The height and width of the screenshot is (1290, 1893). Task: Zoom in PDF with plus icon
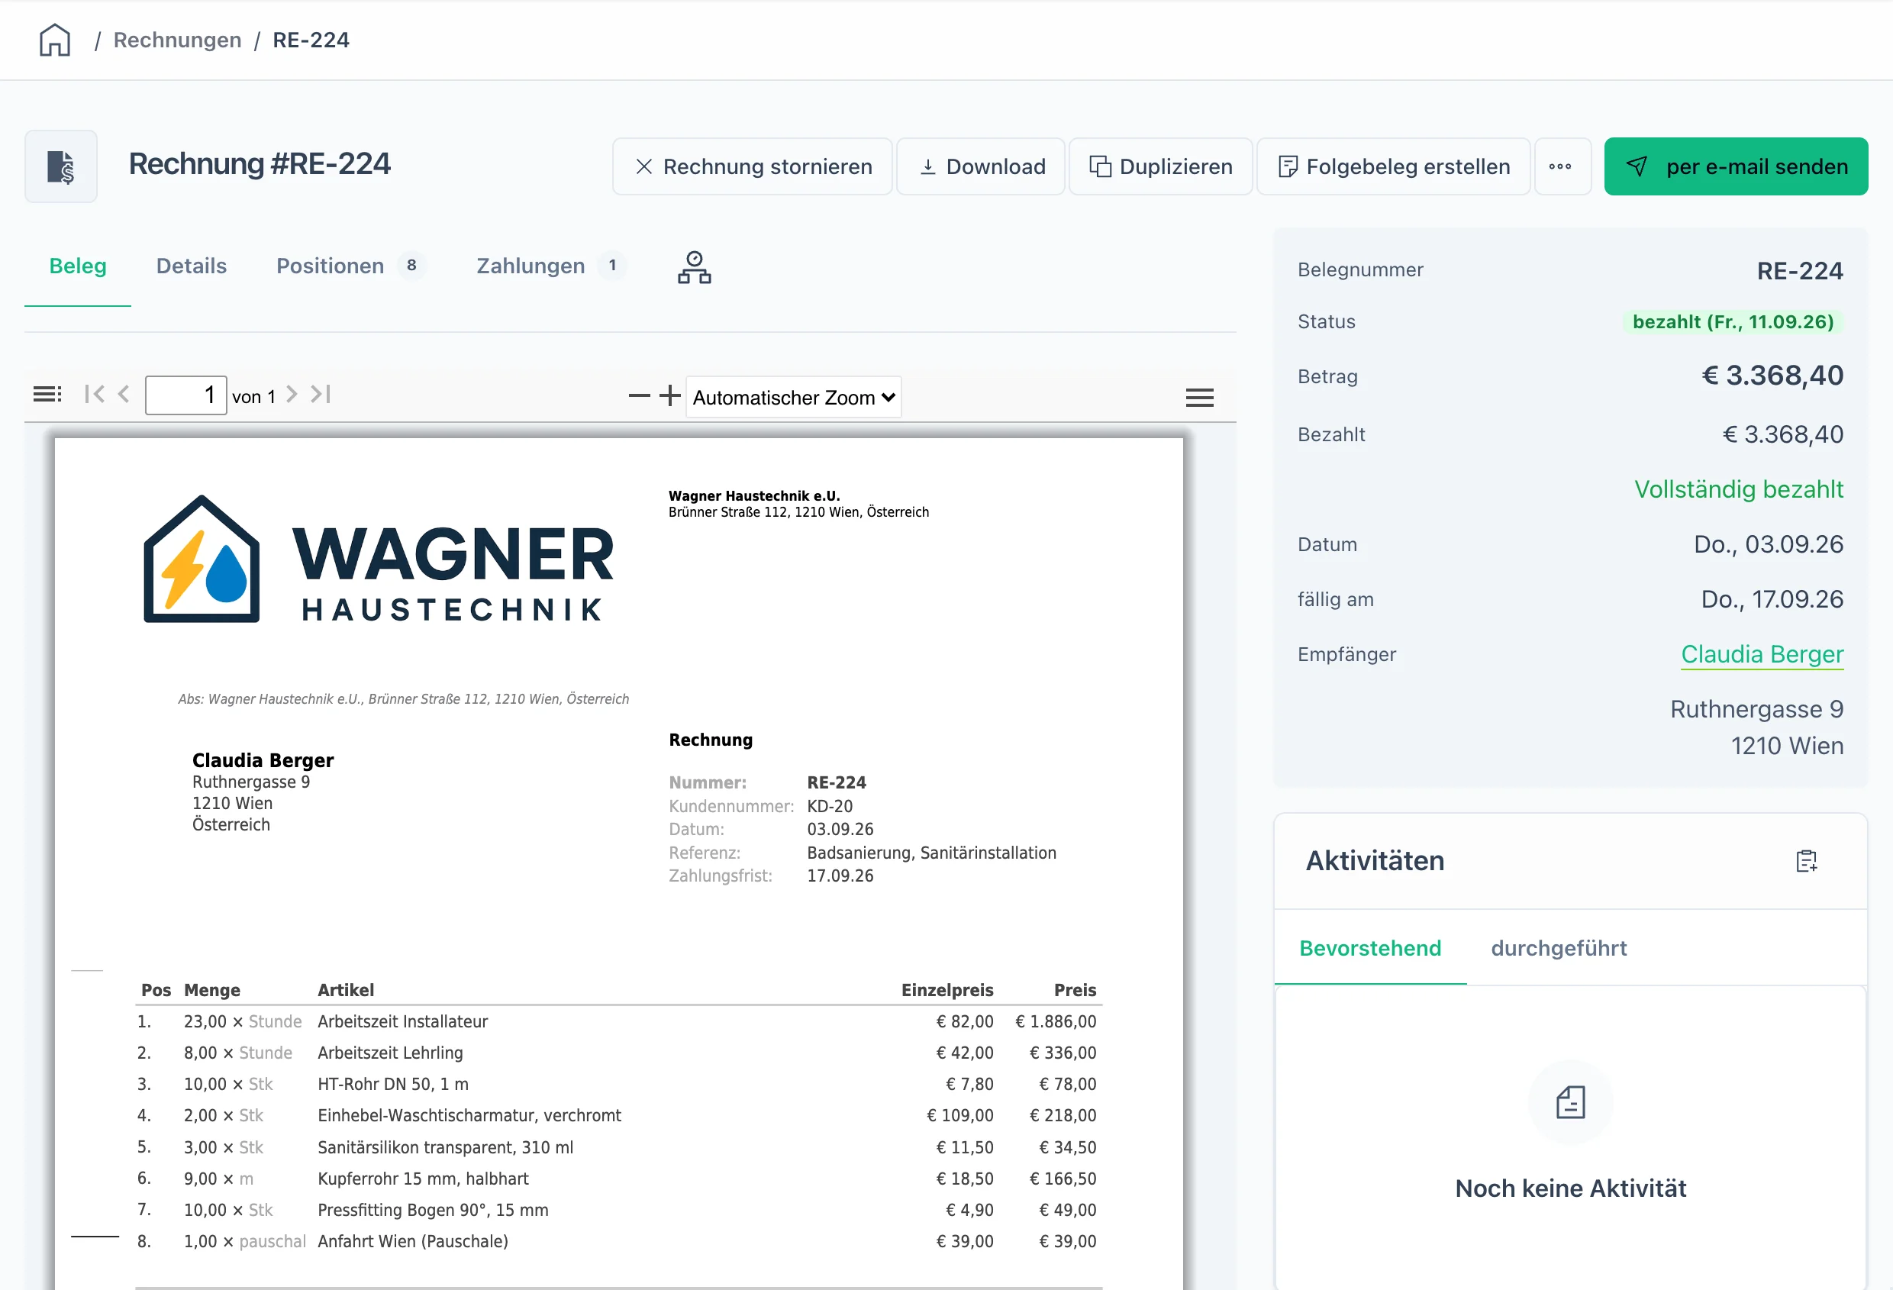[x=669, y=396]
